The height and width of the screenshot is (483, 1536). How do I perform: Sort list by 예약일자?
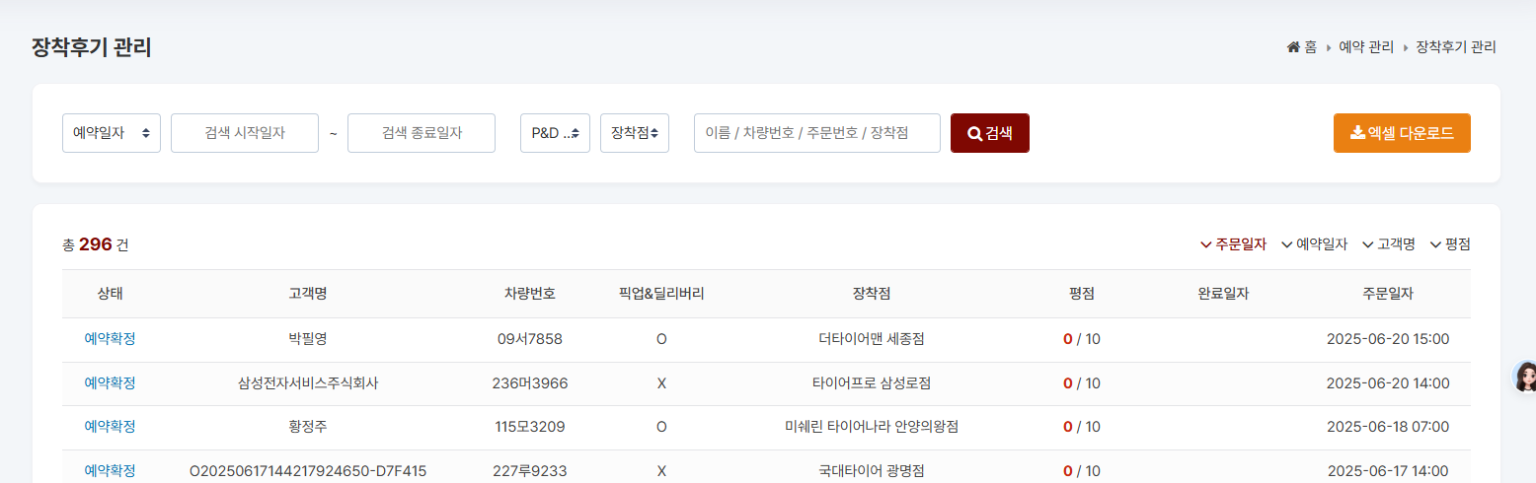1314,244
